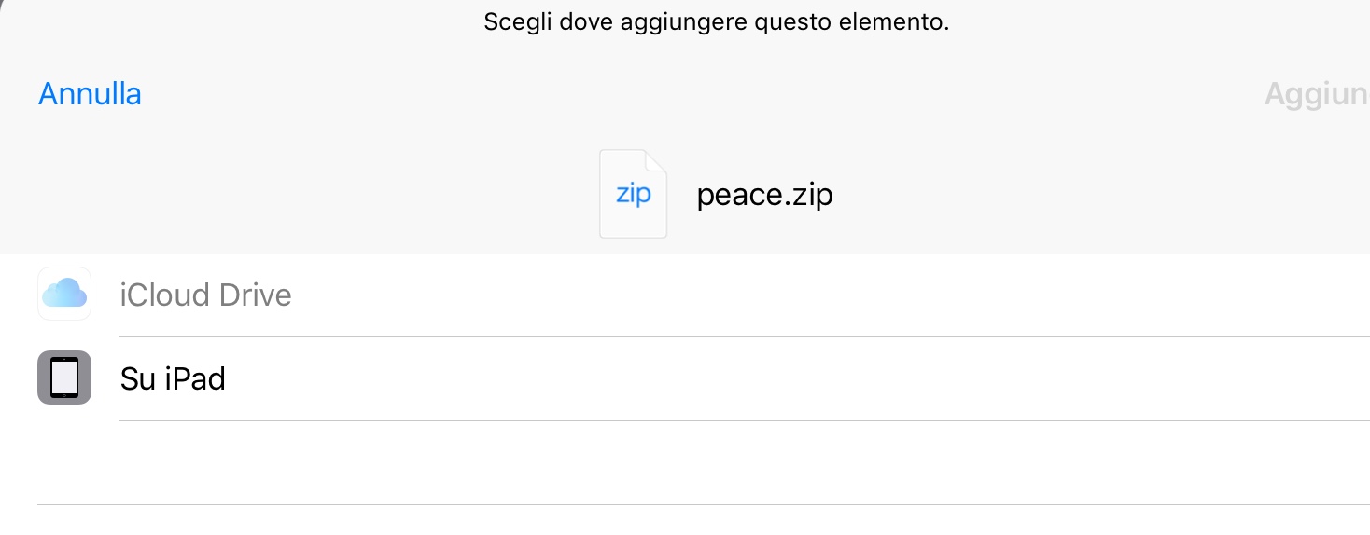Click the blue "zip" text on file icon
Screen dimensions: 1370x535
click(633, 196)
